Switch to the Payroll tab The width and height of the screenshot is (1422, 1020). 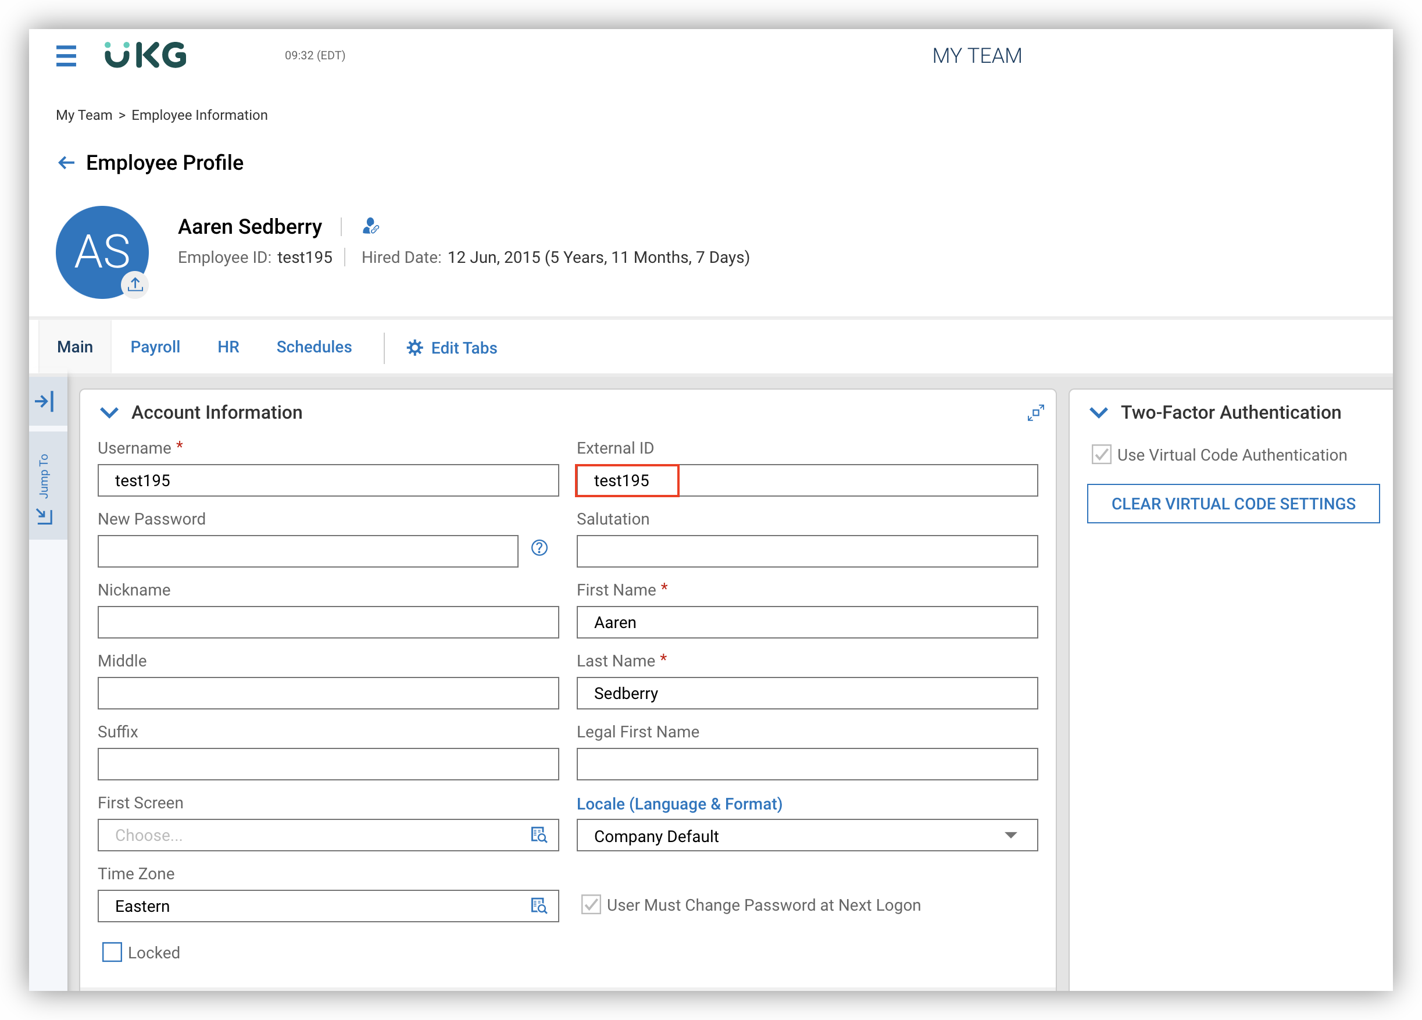(155, 347)
